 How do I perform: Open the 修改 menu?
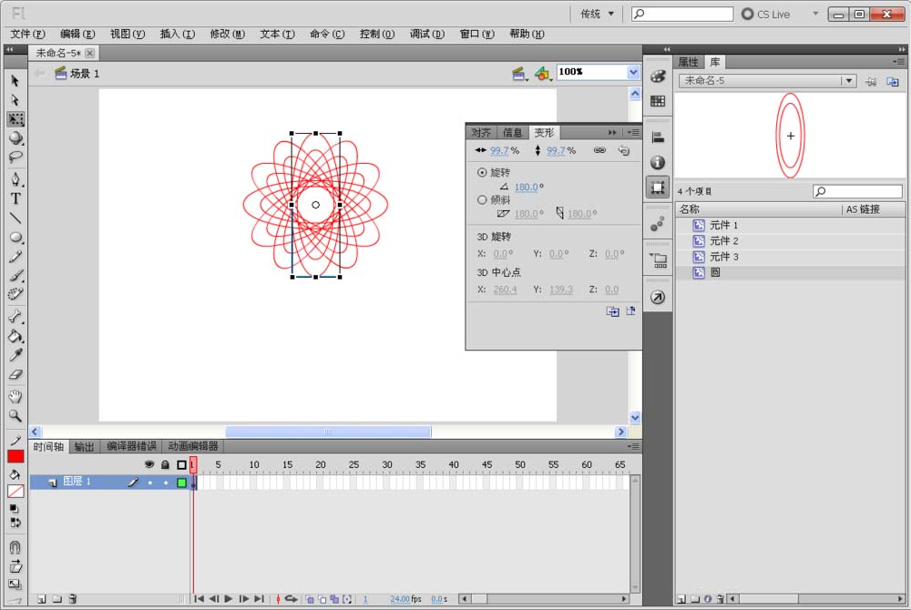(227, 34)
